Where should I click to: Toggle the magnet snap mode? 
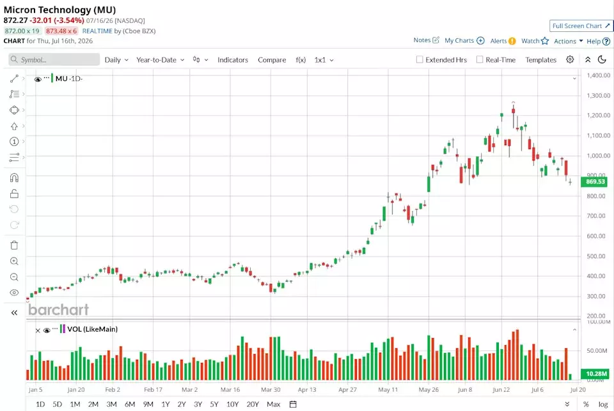pyautogui.click(x=14, y=178)
